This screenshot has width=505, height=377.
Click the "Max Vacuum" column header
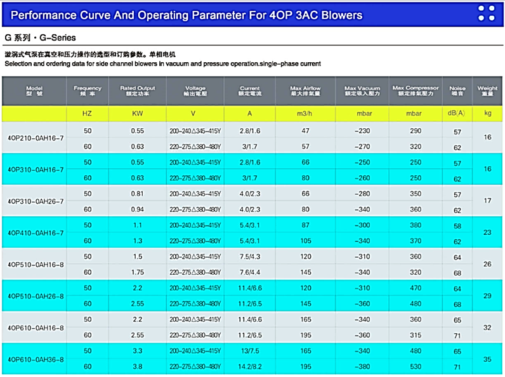pos(362,91)
